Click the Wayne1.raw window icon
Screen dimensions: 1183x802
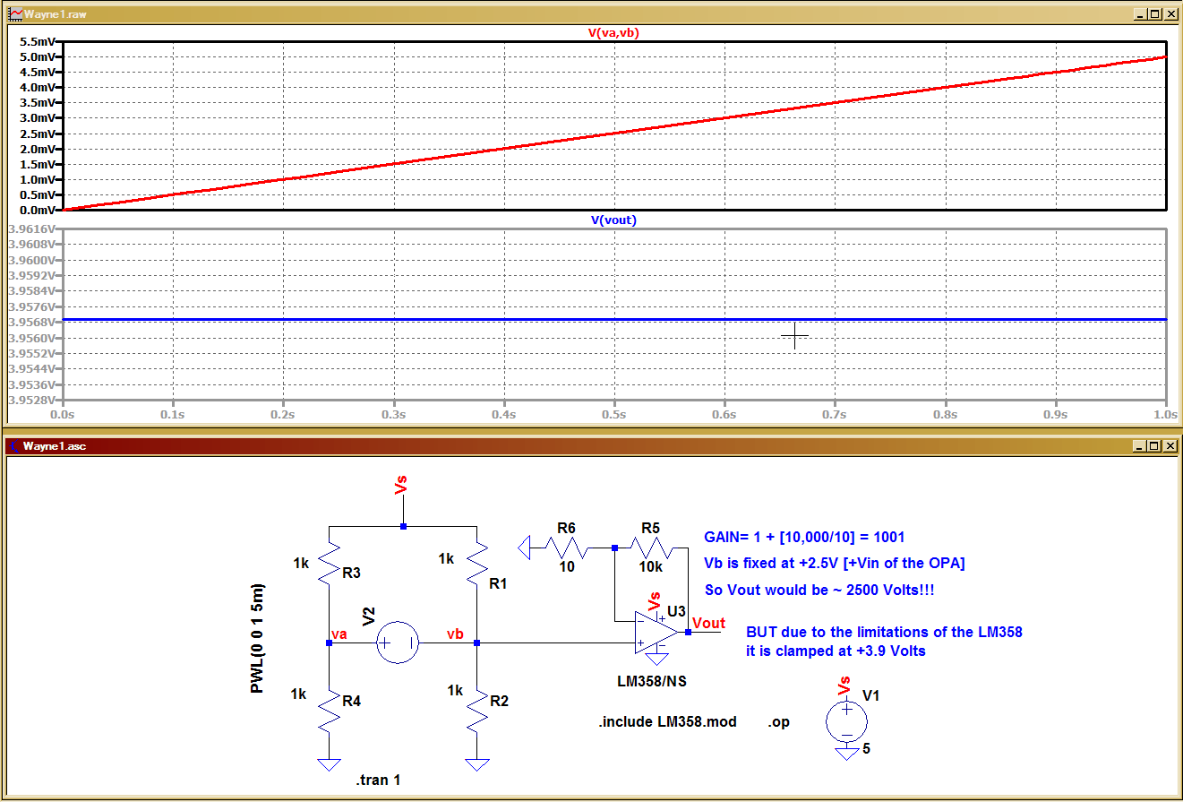point(13,14)
